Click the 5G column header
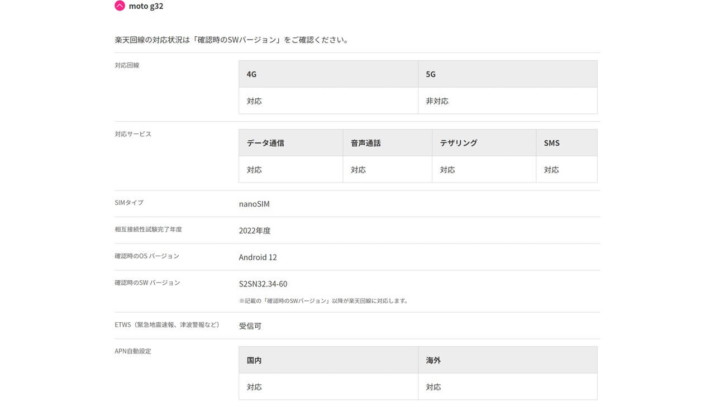Screen dimensions: 715x402 coord(430,73)
